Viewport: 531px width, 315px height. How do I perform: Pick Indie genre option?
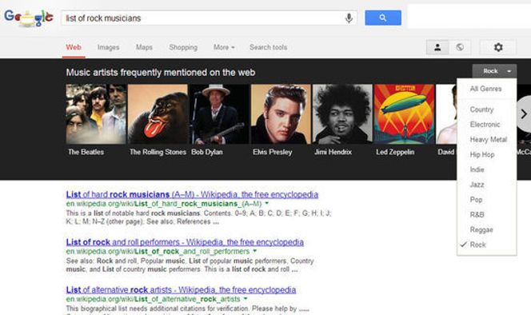[487, 169]
